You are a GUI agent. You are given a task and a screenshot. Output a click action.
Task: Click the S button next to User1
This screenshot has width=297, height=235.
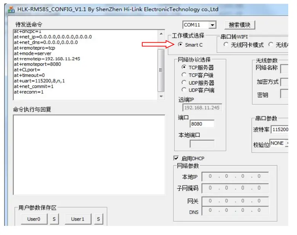98,219
